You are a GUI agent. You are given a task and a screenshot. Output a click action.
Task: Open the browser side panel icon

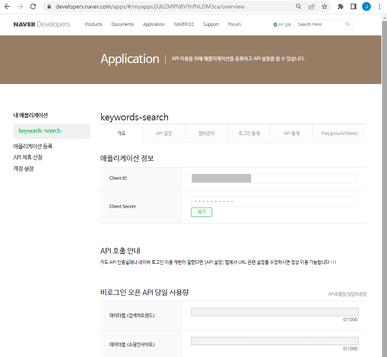354,6
